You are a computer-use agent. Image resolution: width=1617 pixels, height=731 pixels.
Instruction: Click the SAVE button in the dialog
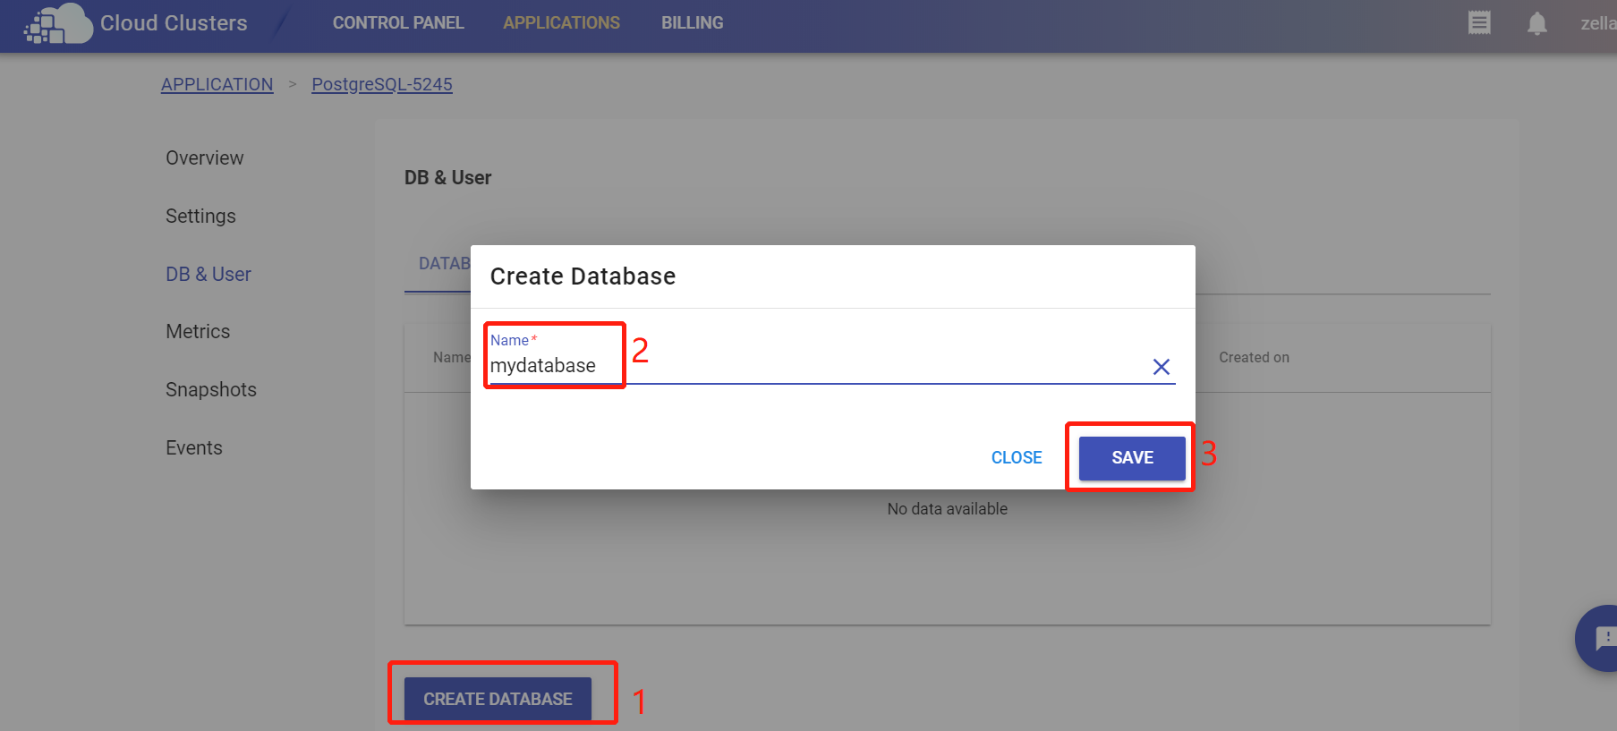click(x=1132, y=457)
